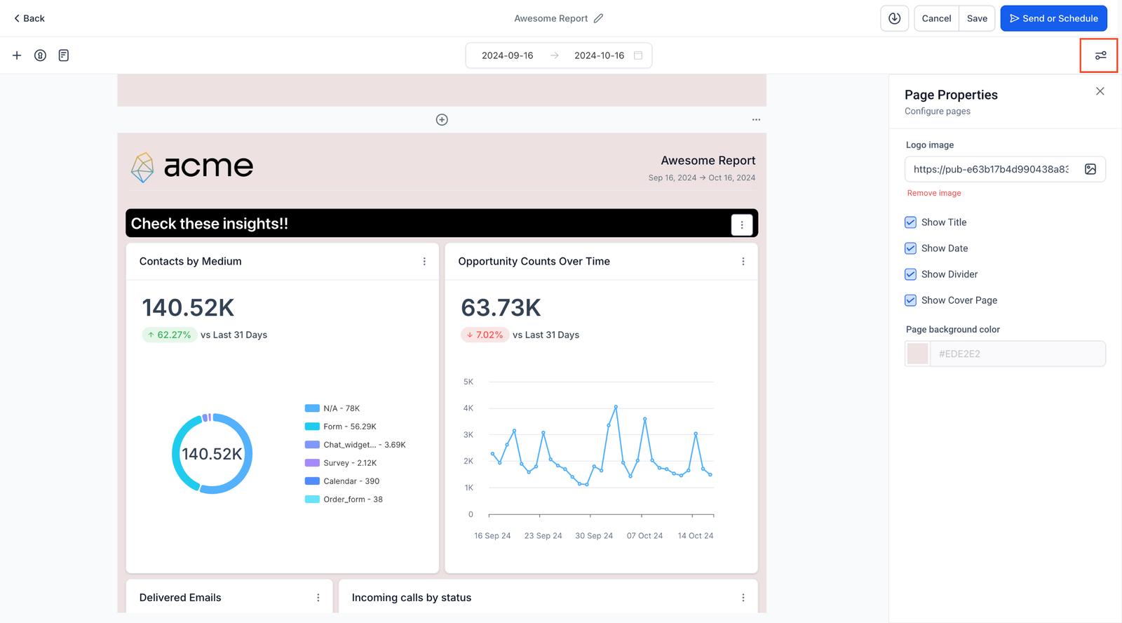Click the document notes icon in toolbar

tap(64, 55)
